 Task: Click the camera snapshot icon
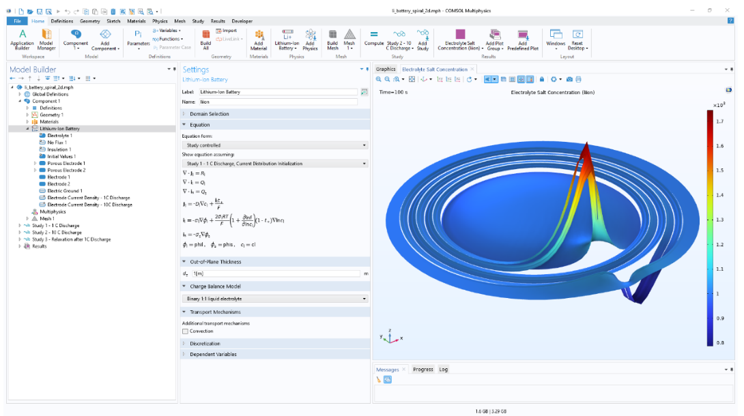(x=569, y=79)
